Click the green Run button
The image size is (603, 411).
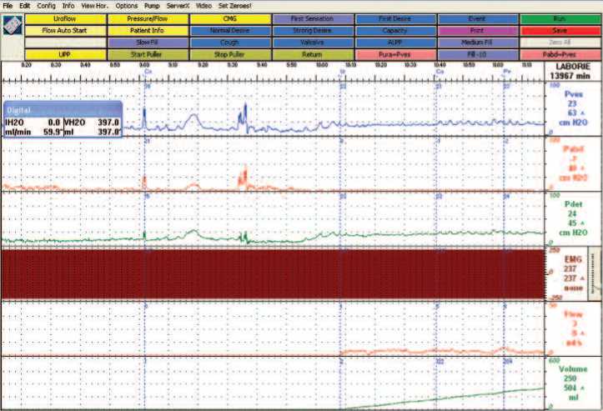coord(560,19)
